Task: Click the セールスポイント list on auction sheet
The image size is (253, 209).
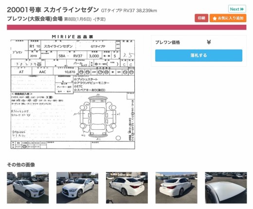Action: [x=91, y=85]
